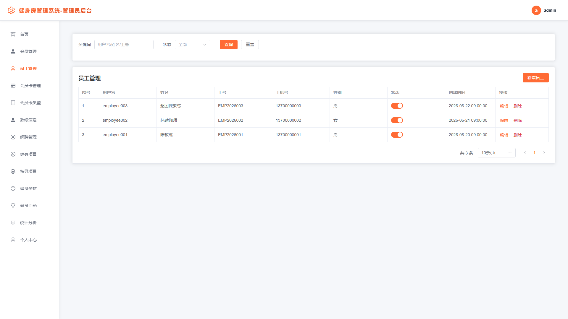Click the gear logo icon in header
Viewport: 568px width, 319px height.
[x=11, y=10]
